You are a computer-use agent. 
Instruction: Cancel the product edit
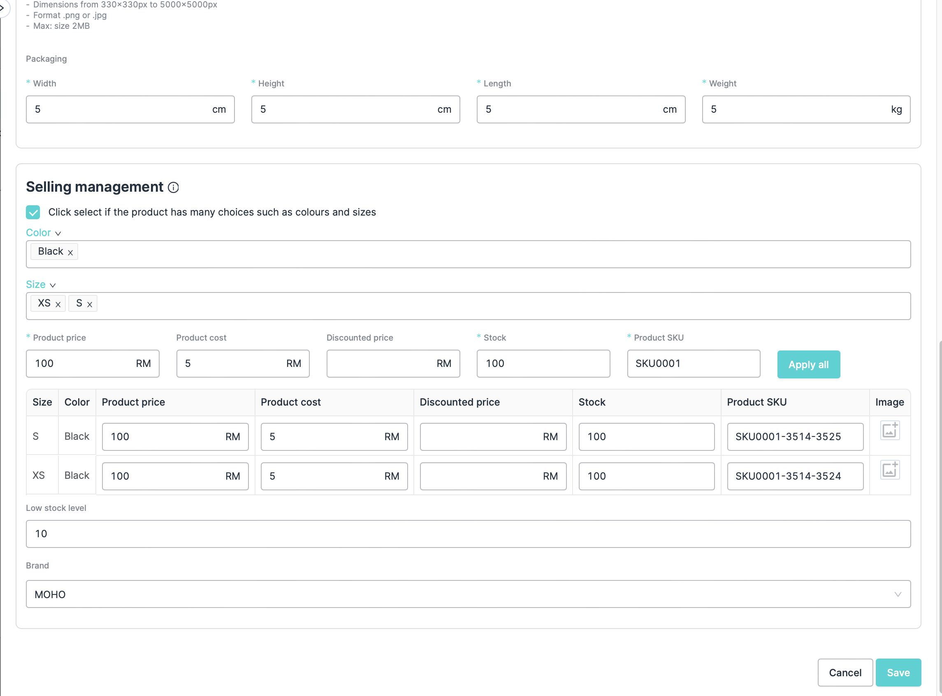click(845, 673)
